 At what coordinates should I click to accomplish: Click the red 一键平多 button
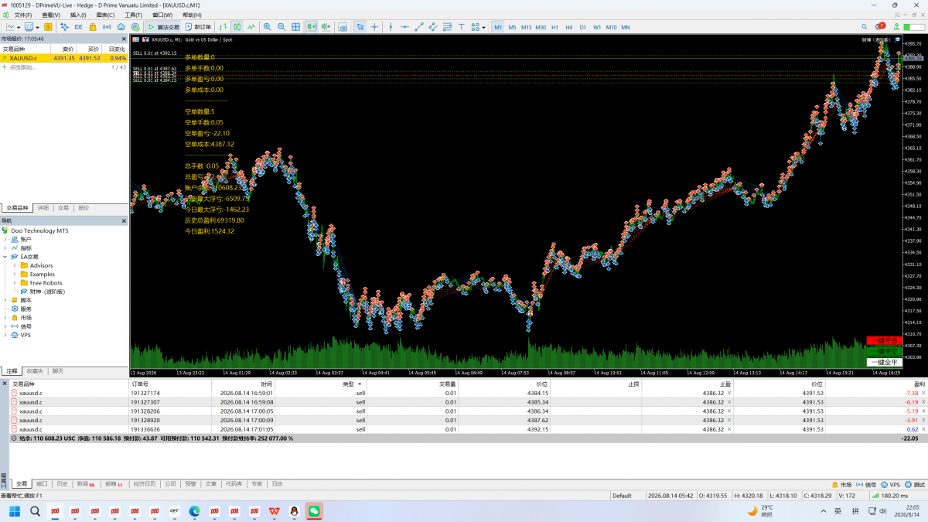tap(884, 340)
